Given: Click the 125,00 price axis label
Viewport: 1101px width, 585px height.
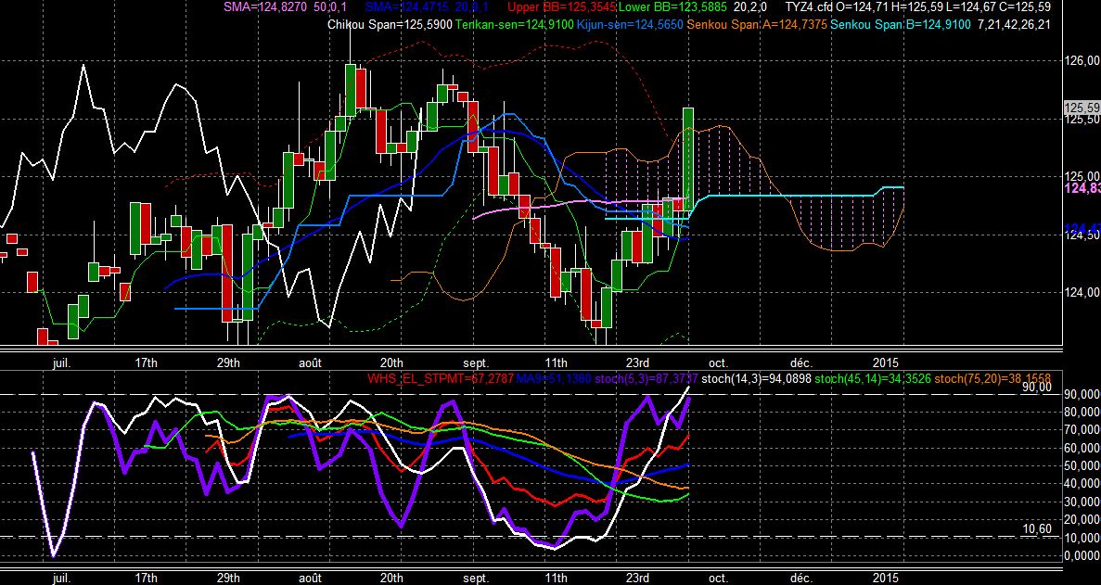Looking at the screenshot, I should tap(1083, 177).
